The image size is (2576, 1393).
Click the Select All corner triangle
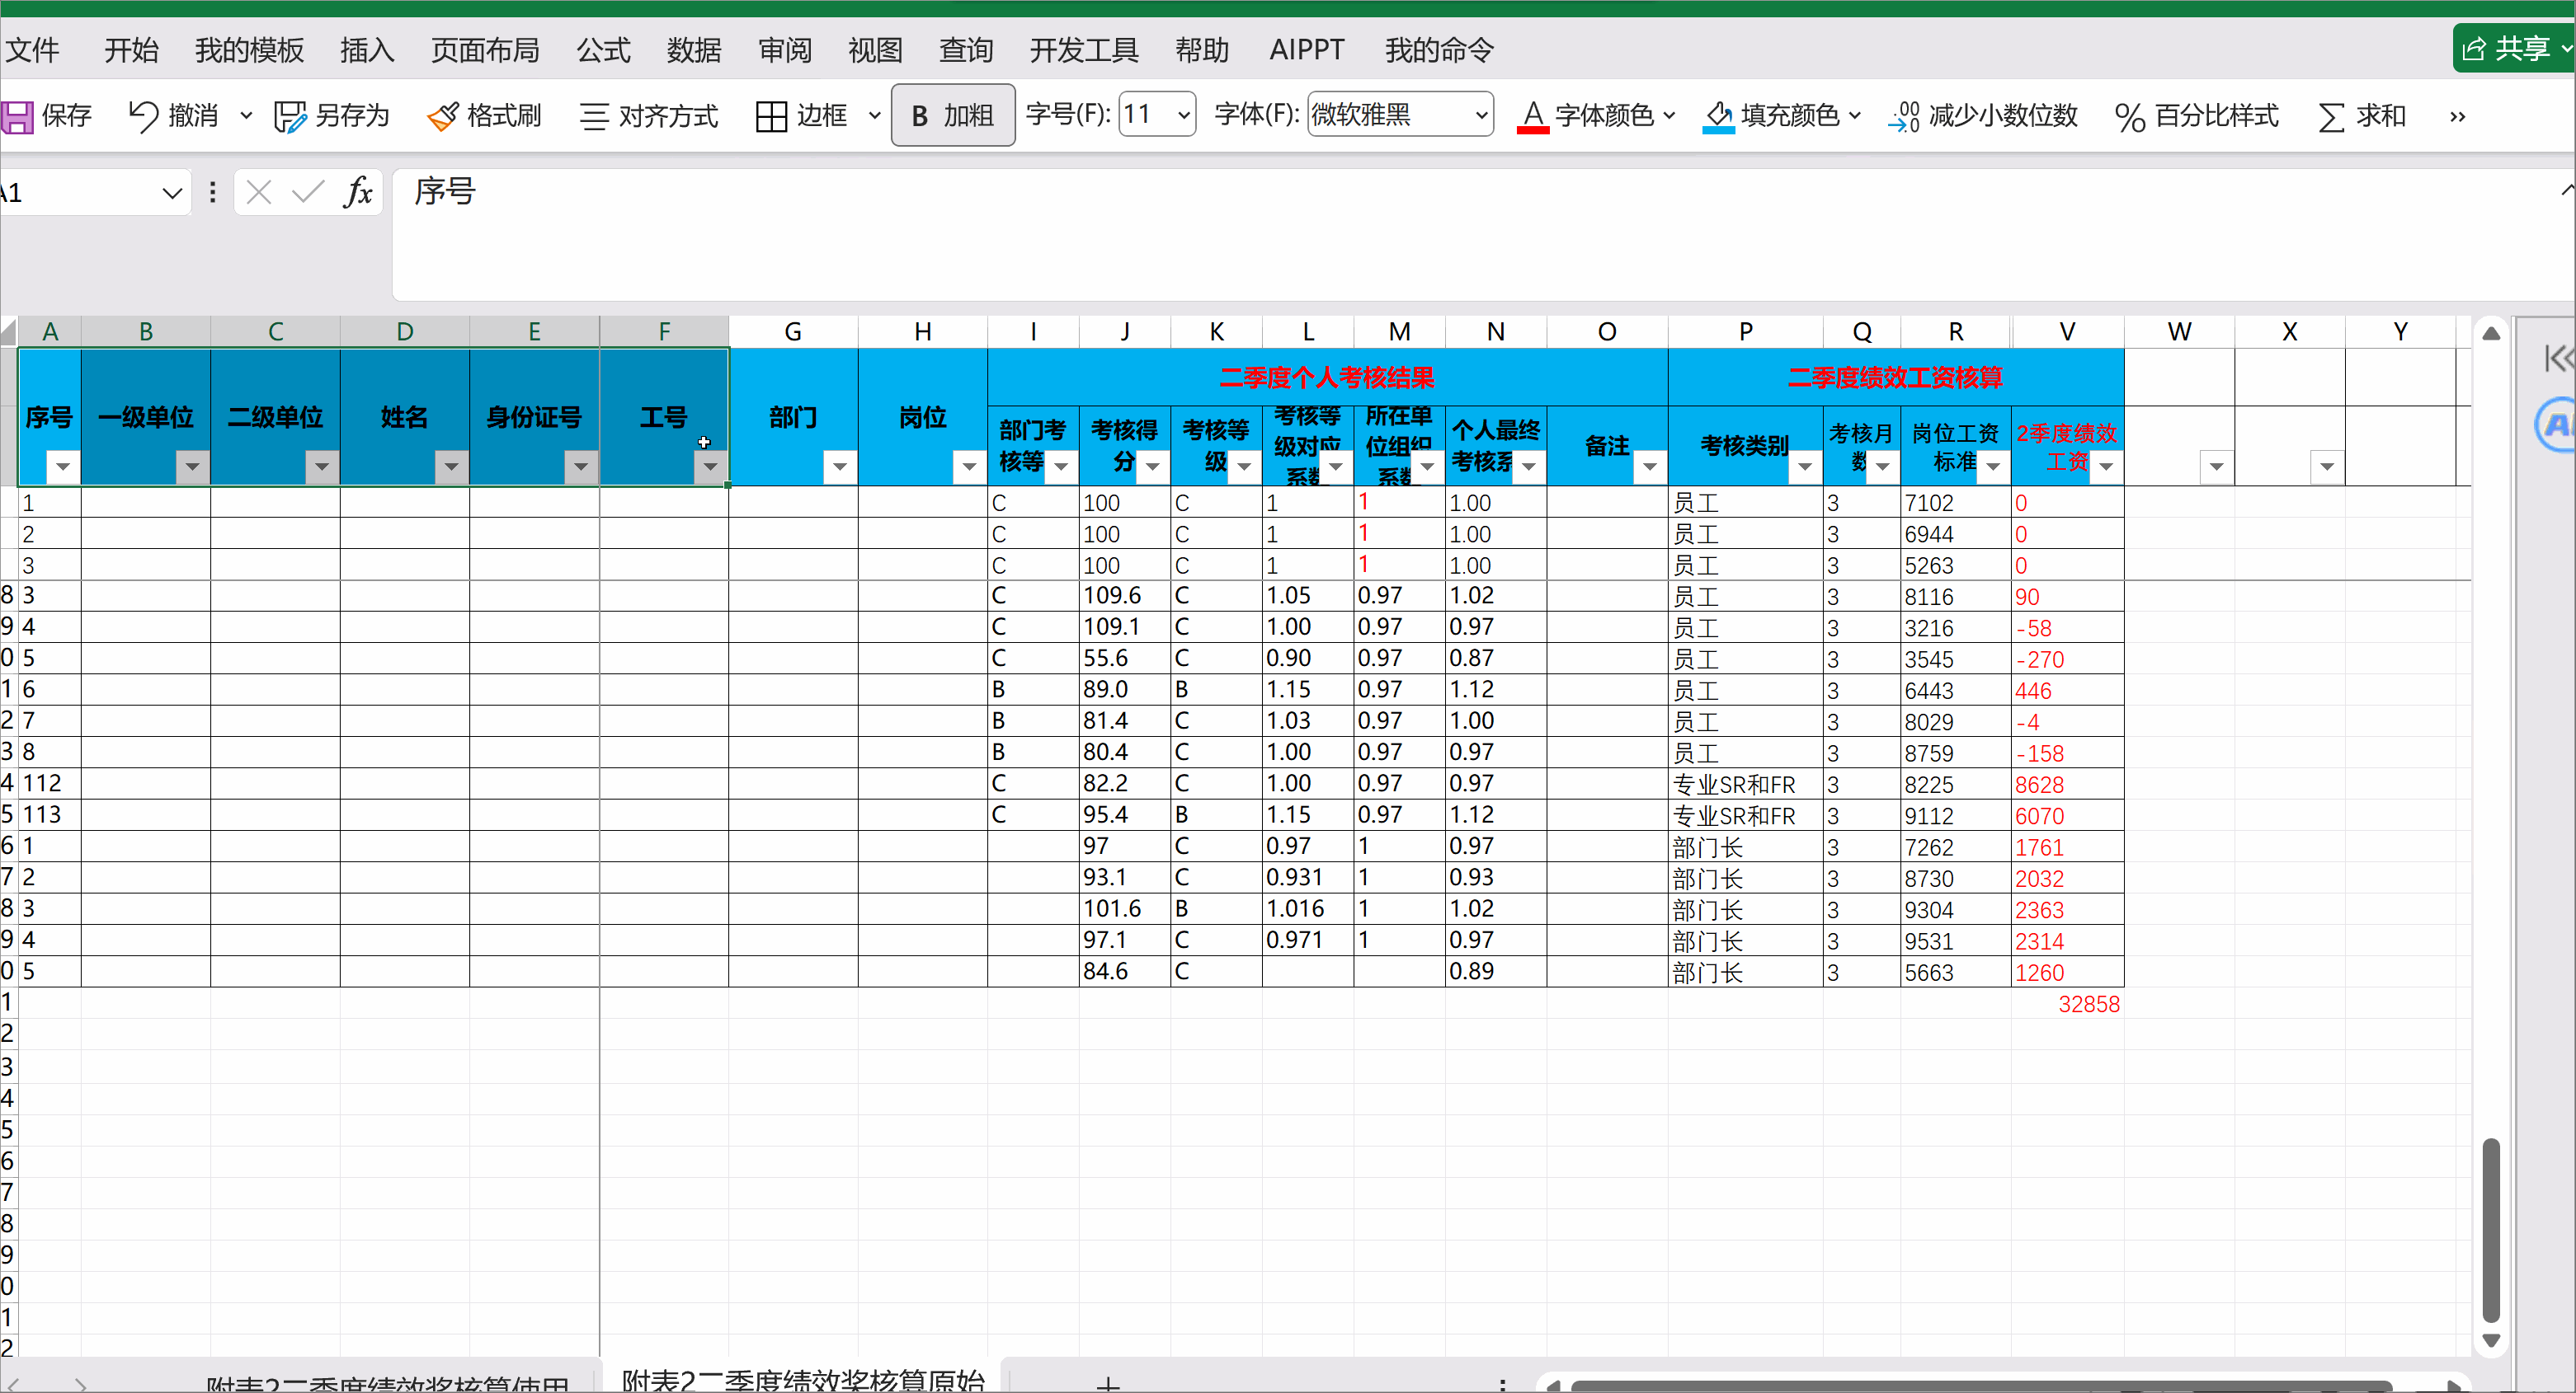click(x=9, y=331)
